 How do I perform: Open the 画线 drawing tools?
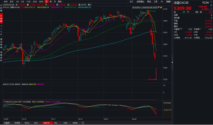click(x=149, y=1)
